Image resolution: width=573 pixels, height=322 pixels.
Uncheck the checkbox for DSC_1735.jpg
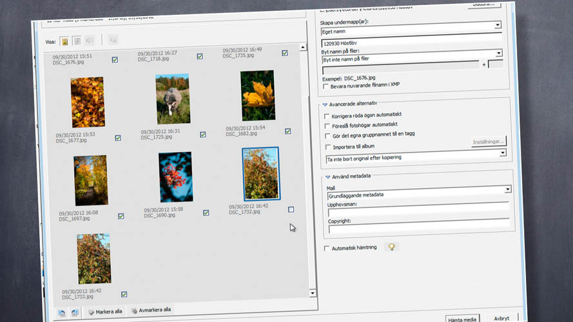coord(285,53)
